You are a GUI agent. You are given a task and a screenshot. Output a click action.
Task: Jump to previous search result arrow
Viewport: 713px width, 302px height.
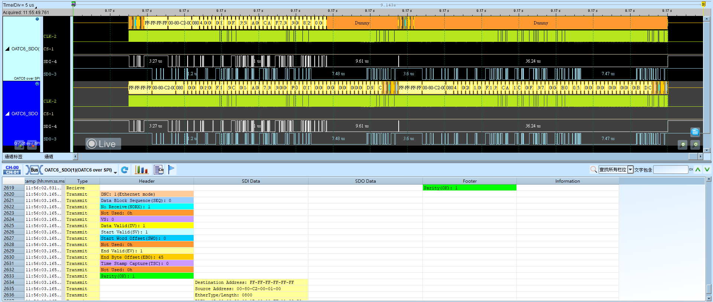698,170
